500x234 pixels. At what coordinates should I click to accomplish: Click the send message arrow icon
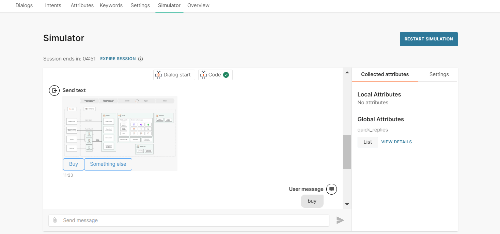tap(340, 220)
